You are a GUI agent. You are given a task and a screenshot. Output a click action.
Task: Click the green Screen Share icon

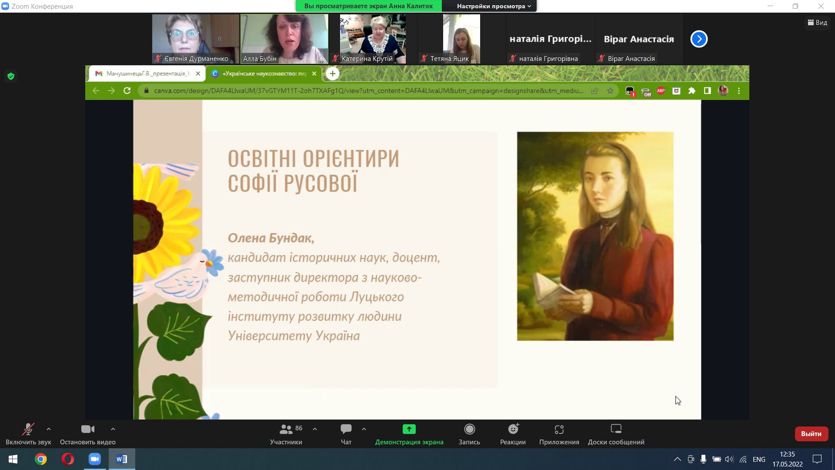tap(409, 430)
